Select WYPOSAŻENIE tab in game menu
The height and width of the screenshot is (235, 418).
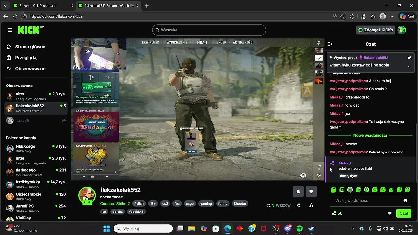pyautogui.click(x=177, y=42)
